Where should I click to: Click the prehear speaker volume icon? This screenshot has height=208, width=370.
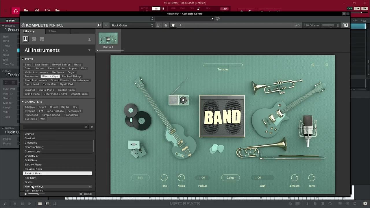point(25,194)
